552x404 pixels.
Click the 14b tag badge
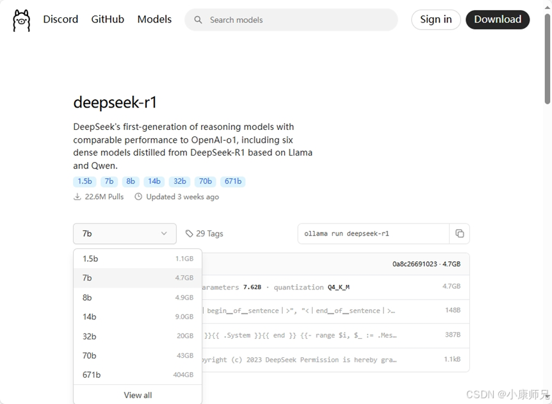pyautogui.click(x=154, y=181)
